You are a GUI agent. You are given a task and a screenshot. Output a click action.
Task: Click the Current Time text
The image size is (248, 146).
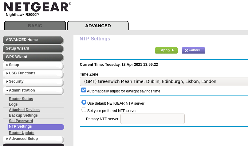tap(119, 65)
